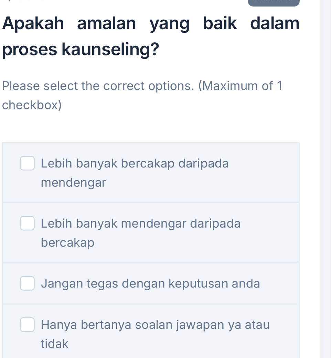The image size is (331, 358).
Task: Click the "Please select the correct options" instruction
Action: point(142,86)
